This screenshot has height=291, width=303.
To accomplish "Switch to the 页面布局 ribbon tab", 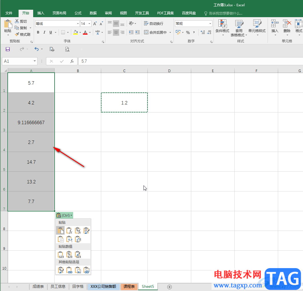I will [59, 13].
